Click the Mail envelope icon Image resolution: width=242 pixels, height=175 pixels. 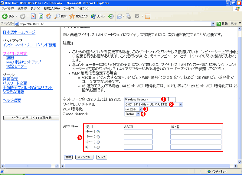point(120,16)
